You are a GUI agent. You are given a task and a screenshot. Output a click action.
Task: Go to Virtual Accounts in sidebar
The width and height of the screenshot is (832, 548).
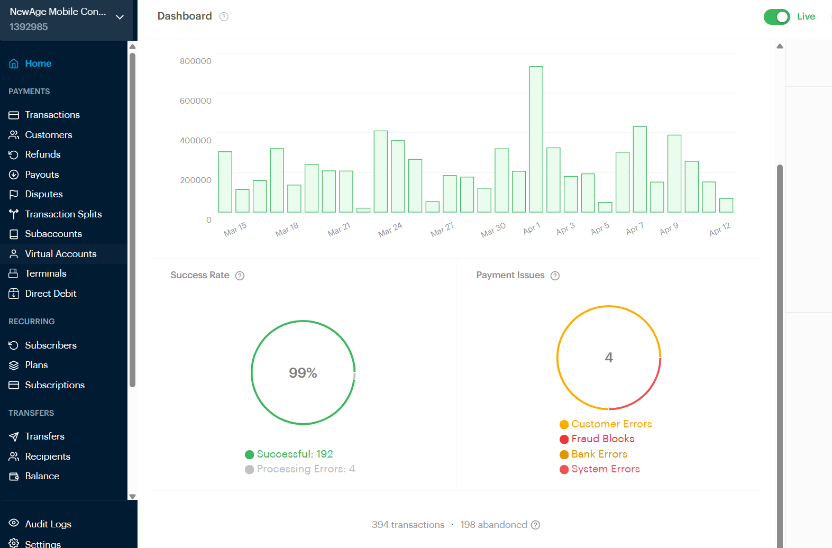click(x=60, y=254)
